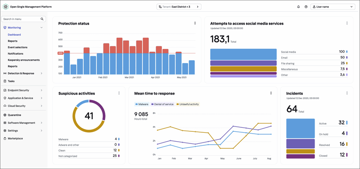Screen dimensions: 360x169
Task: Open Suspicious activities widget options menu
Action: [119, 93]
